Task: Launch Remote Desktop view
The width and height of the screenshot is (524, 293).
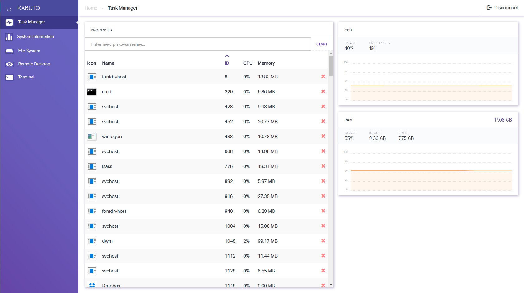Action: point(39,64)
